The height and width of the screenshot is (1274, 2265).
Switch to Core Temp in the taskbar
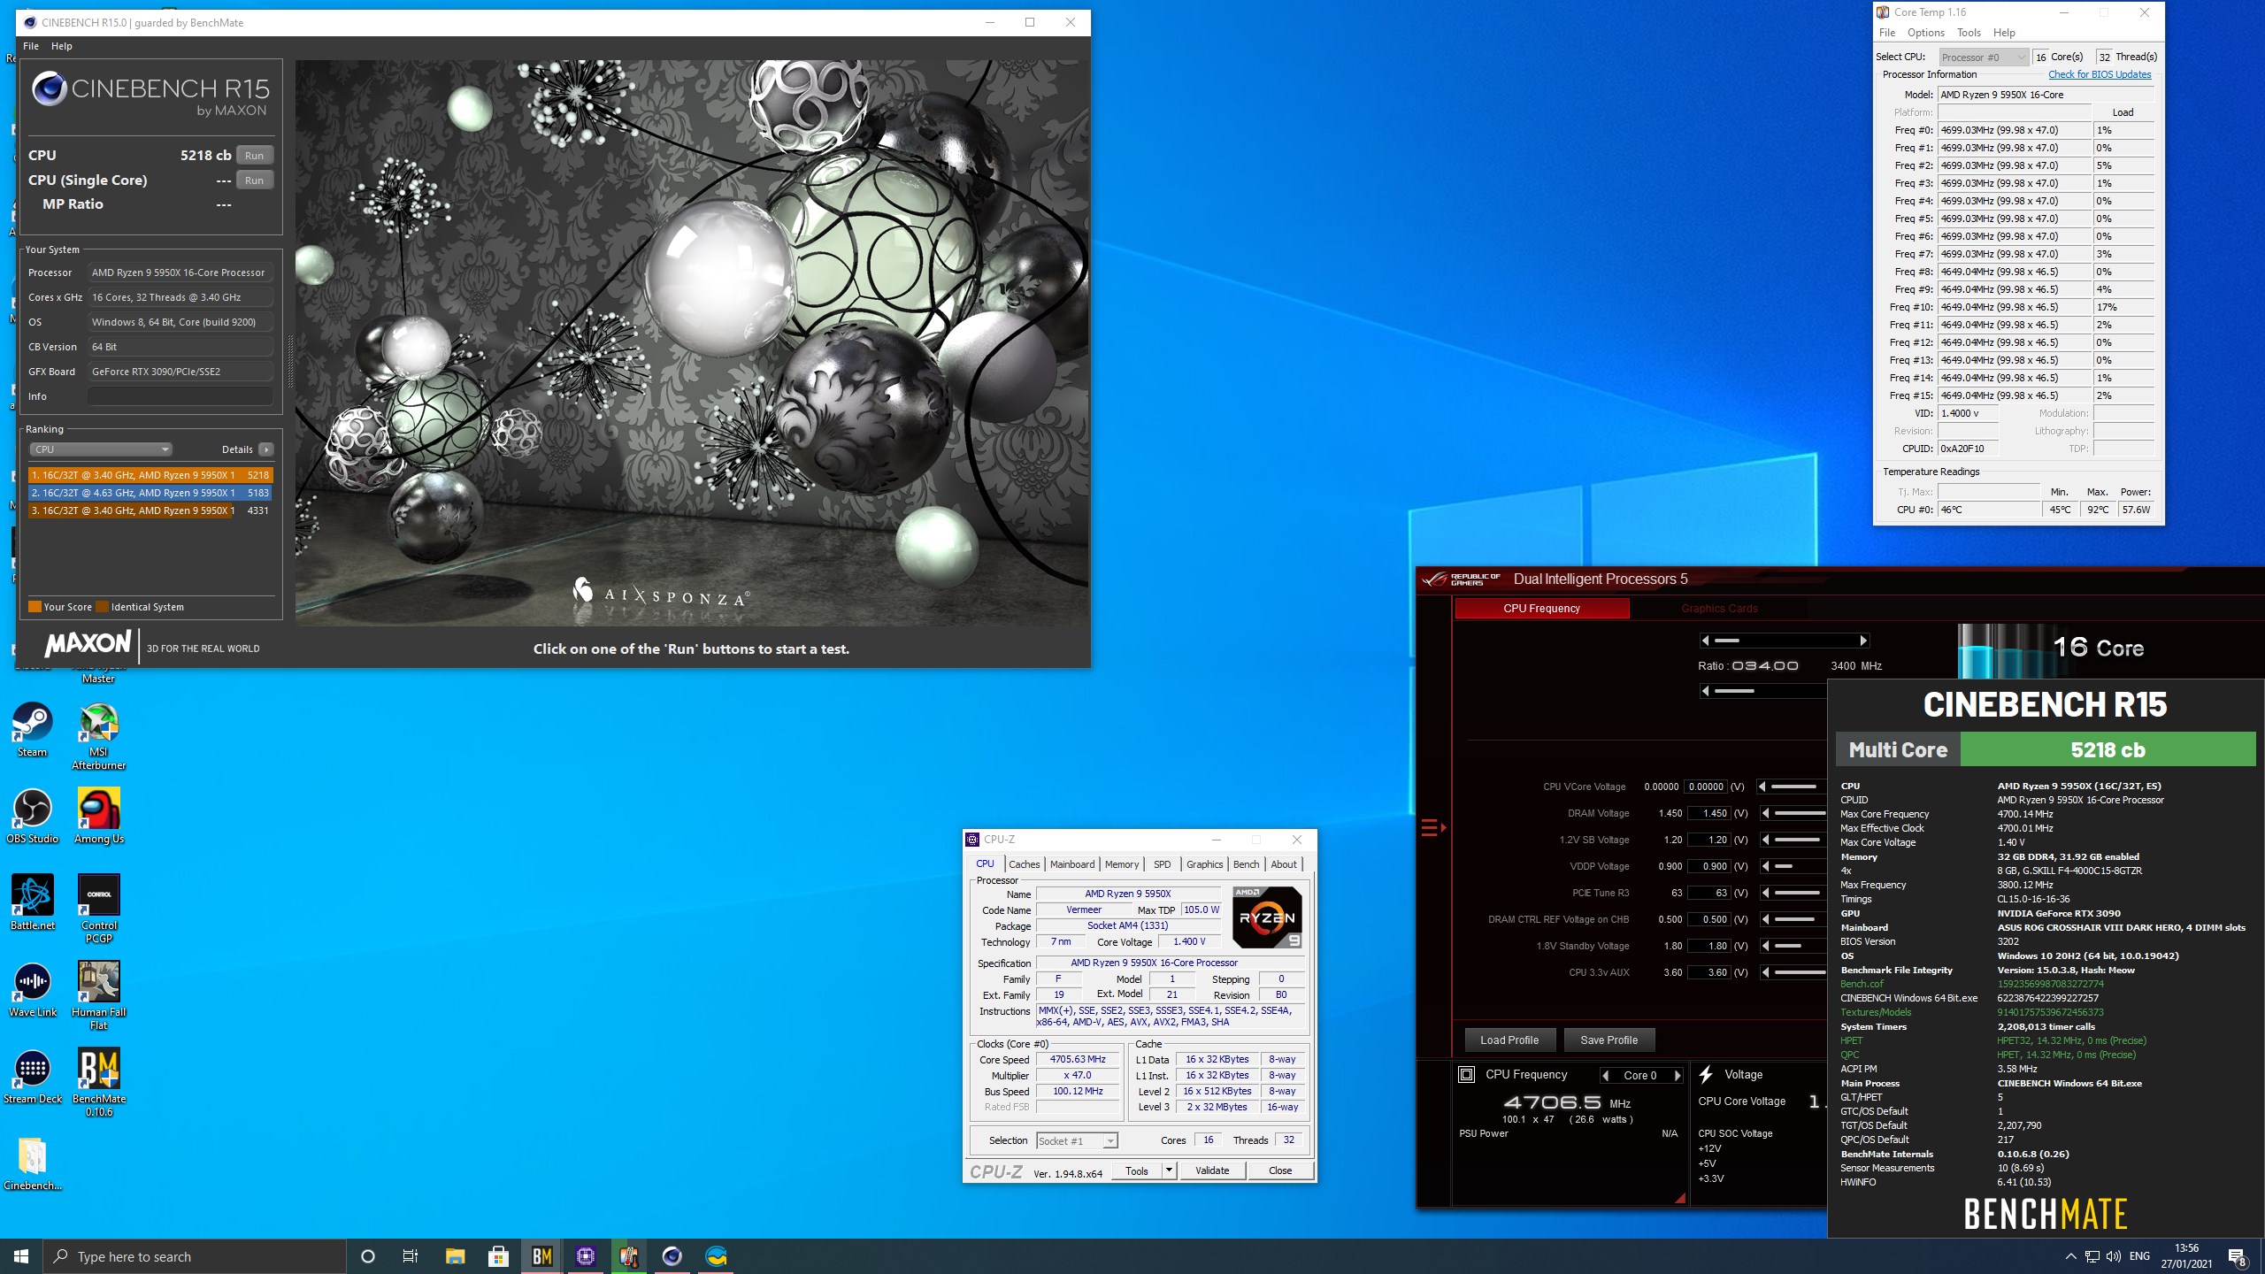tap(628, 1256)
